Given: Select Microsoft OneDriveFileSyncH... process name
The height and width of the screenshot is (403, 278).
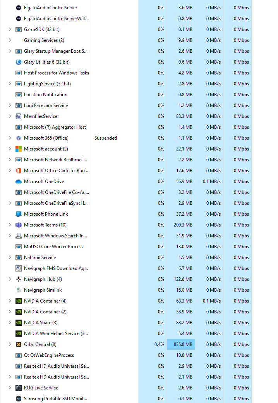Looking at the screenshot, I should pos(56,203).
